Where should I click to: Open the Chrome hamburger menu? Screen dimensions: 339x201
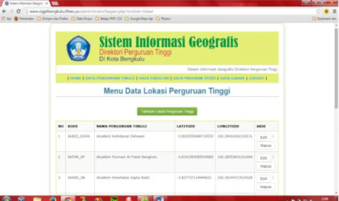pyautogui.click(x=334, y=12)
